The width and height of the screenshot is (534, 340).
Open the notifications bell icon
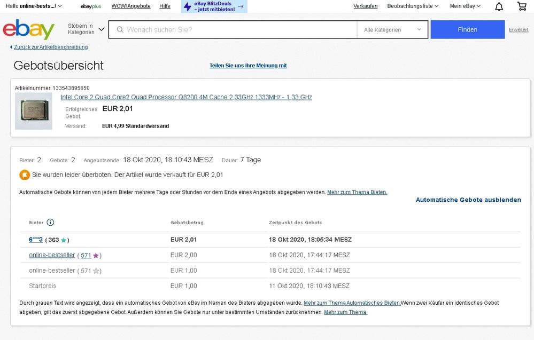[x=499, y=6]
